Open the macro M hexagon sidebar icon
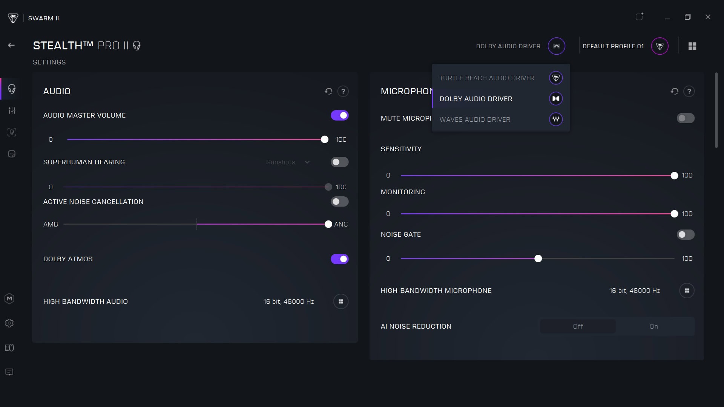 9,299
